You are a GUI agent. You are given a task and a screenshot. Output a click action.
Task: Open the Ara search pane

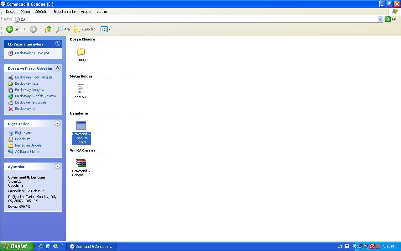(x=63, y=29)
